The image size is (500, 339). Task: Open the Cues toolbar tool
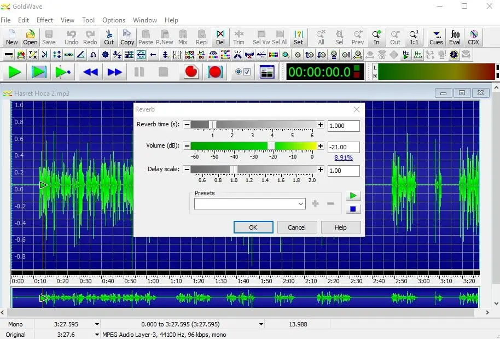coord(436,37)
